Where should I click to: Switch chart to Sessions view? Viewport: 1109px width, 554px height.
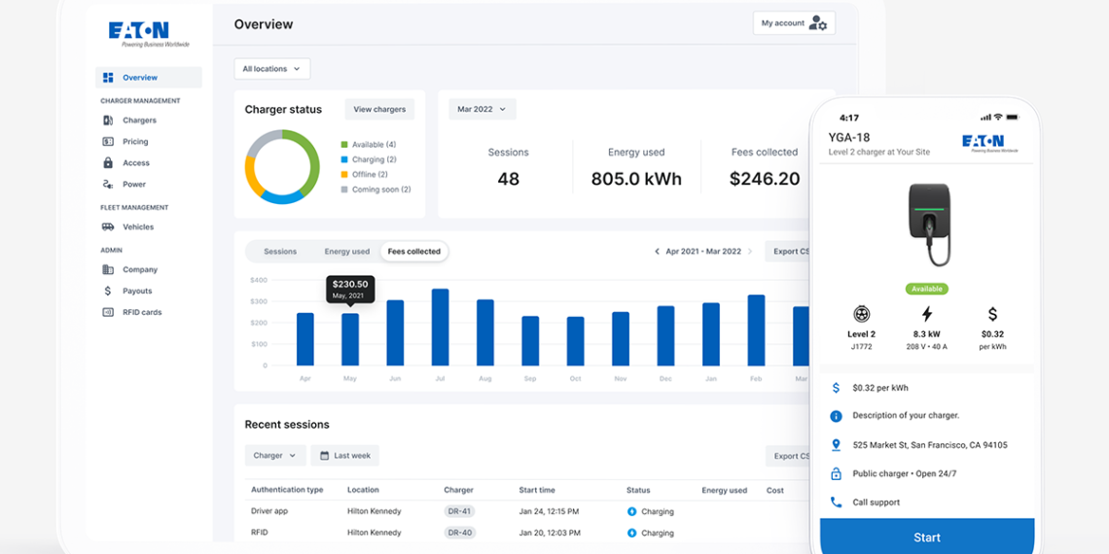pos(280,252)
